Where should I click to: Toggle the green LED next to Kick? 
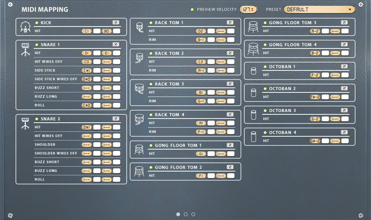(x=37, y=23)
